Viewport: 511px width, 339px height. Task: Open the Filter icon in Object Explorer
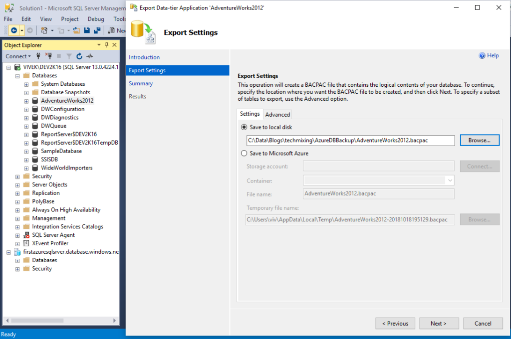(69, 56)
